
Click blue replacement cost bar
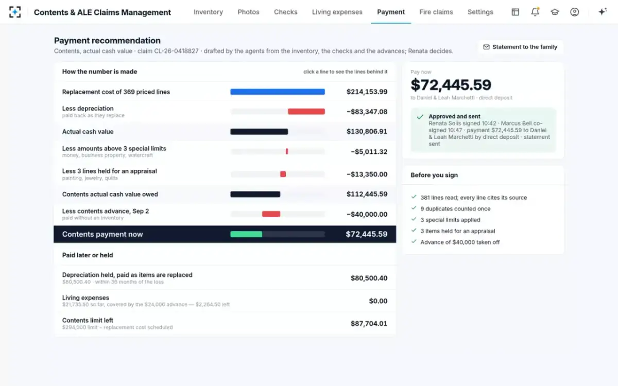[x=278, y=92]
